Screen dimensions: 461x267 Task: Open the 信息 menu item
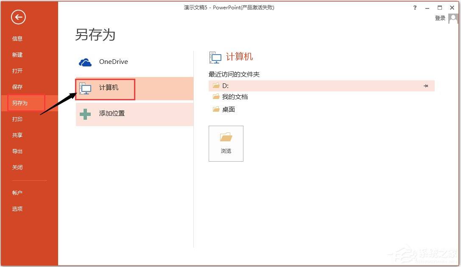[x=17, y=39]
